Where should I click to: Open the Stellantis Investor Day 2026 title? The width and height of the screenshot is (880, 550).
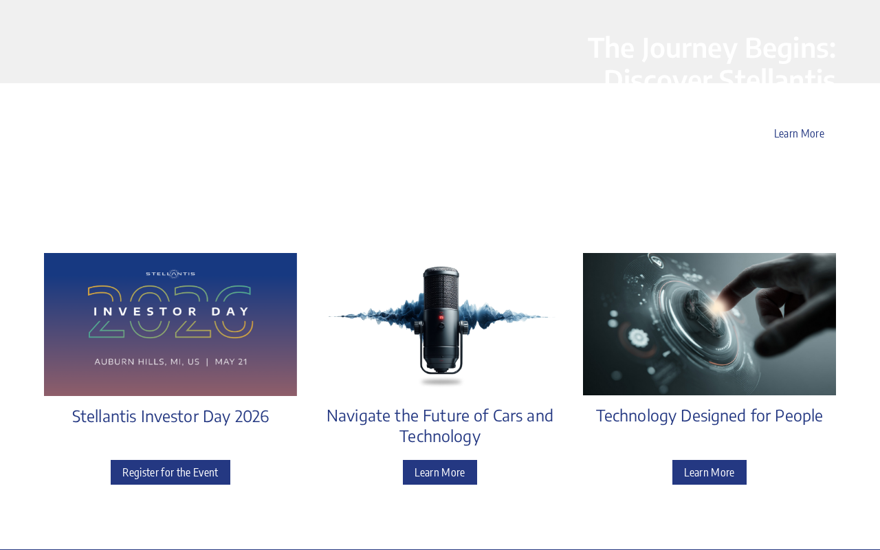point(170,417)
